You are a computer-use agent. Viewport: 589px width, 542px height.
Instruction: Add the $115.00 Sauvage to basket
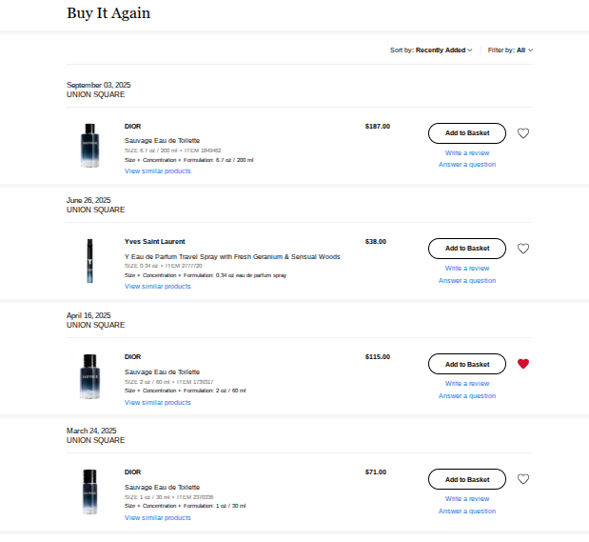[x=466, y=364]
